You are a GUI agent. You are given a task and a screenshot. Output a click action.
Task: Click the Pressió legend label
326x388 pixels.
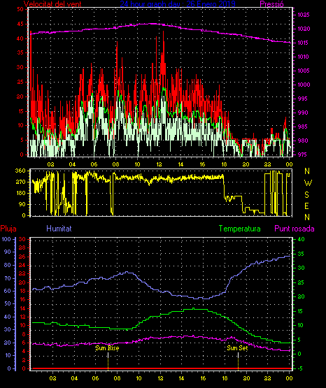(x=271, y=4)
